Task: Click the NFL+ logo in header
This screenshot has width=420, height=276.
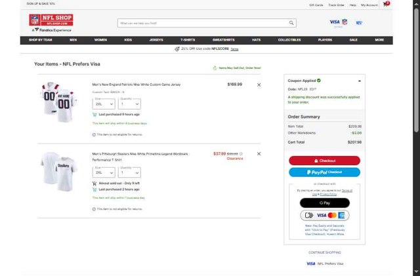Action: point(359,23)
